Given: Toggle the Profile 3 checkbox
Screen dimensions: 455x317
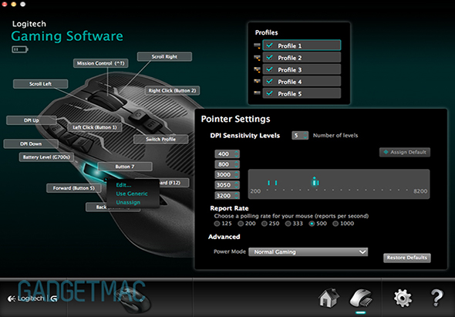Looking at the screenshot, I should (270, 69).
